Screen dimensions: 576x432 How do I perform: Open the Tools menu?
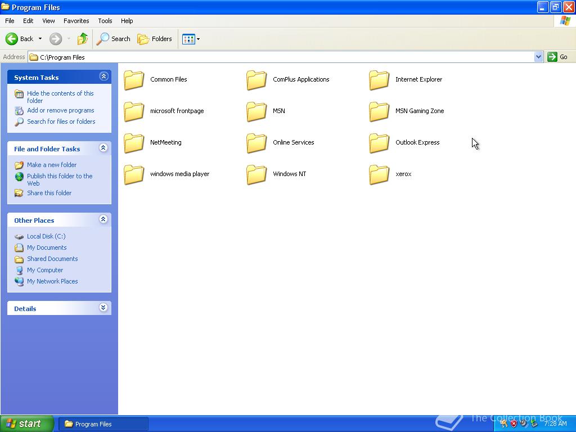coord(105,21)
